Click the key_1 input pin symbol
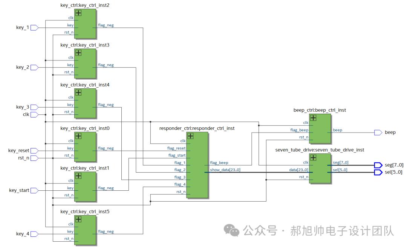The height and width of the screenshot is (247, 407). coord(34,28)
